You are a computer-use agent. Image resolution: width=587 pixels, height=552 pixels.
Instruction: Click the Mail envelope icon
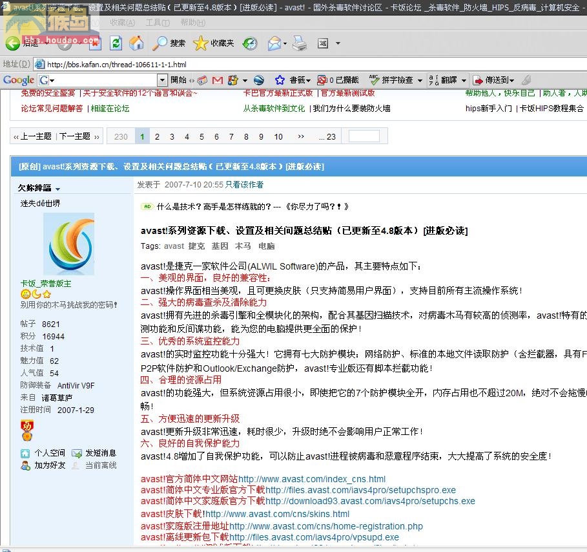pos(274,43)
